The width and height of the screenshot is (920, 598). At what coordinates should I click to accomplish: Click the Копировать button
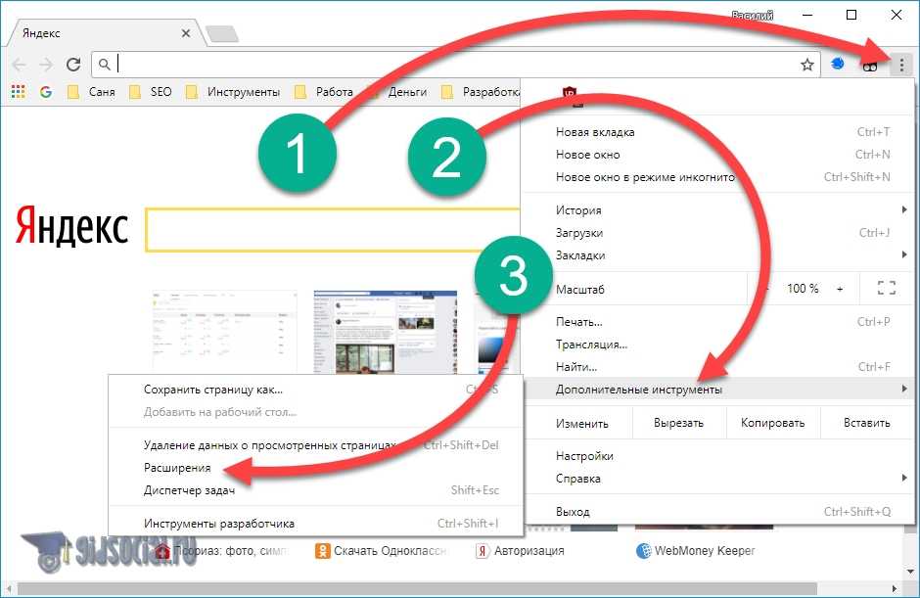click(x=772, y=423)
